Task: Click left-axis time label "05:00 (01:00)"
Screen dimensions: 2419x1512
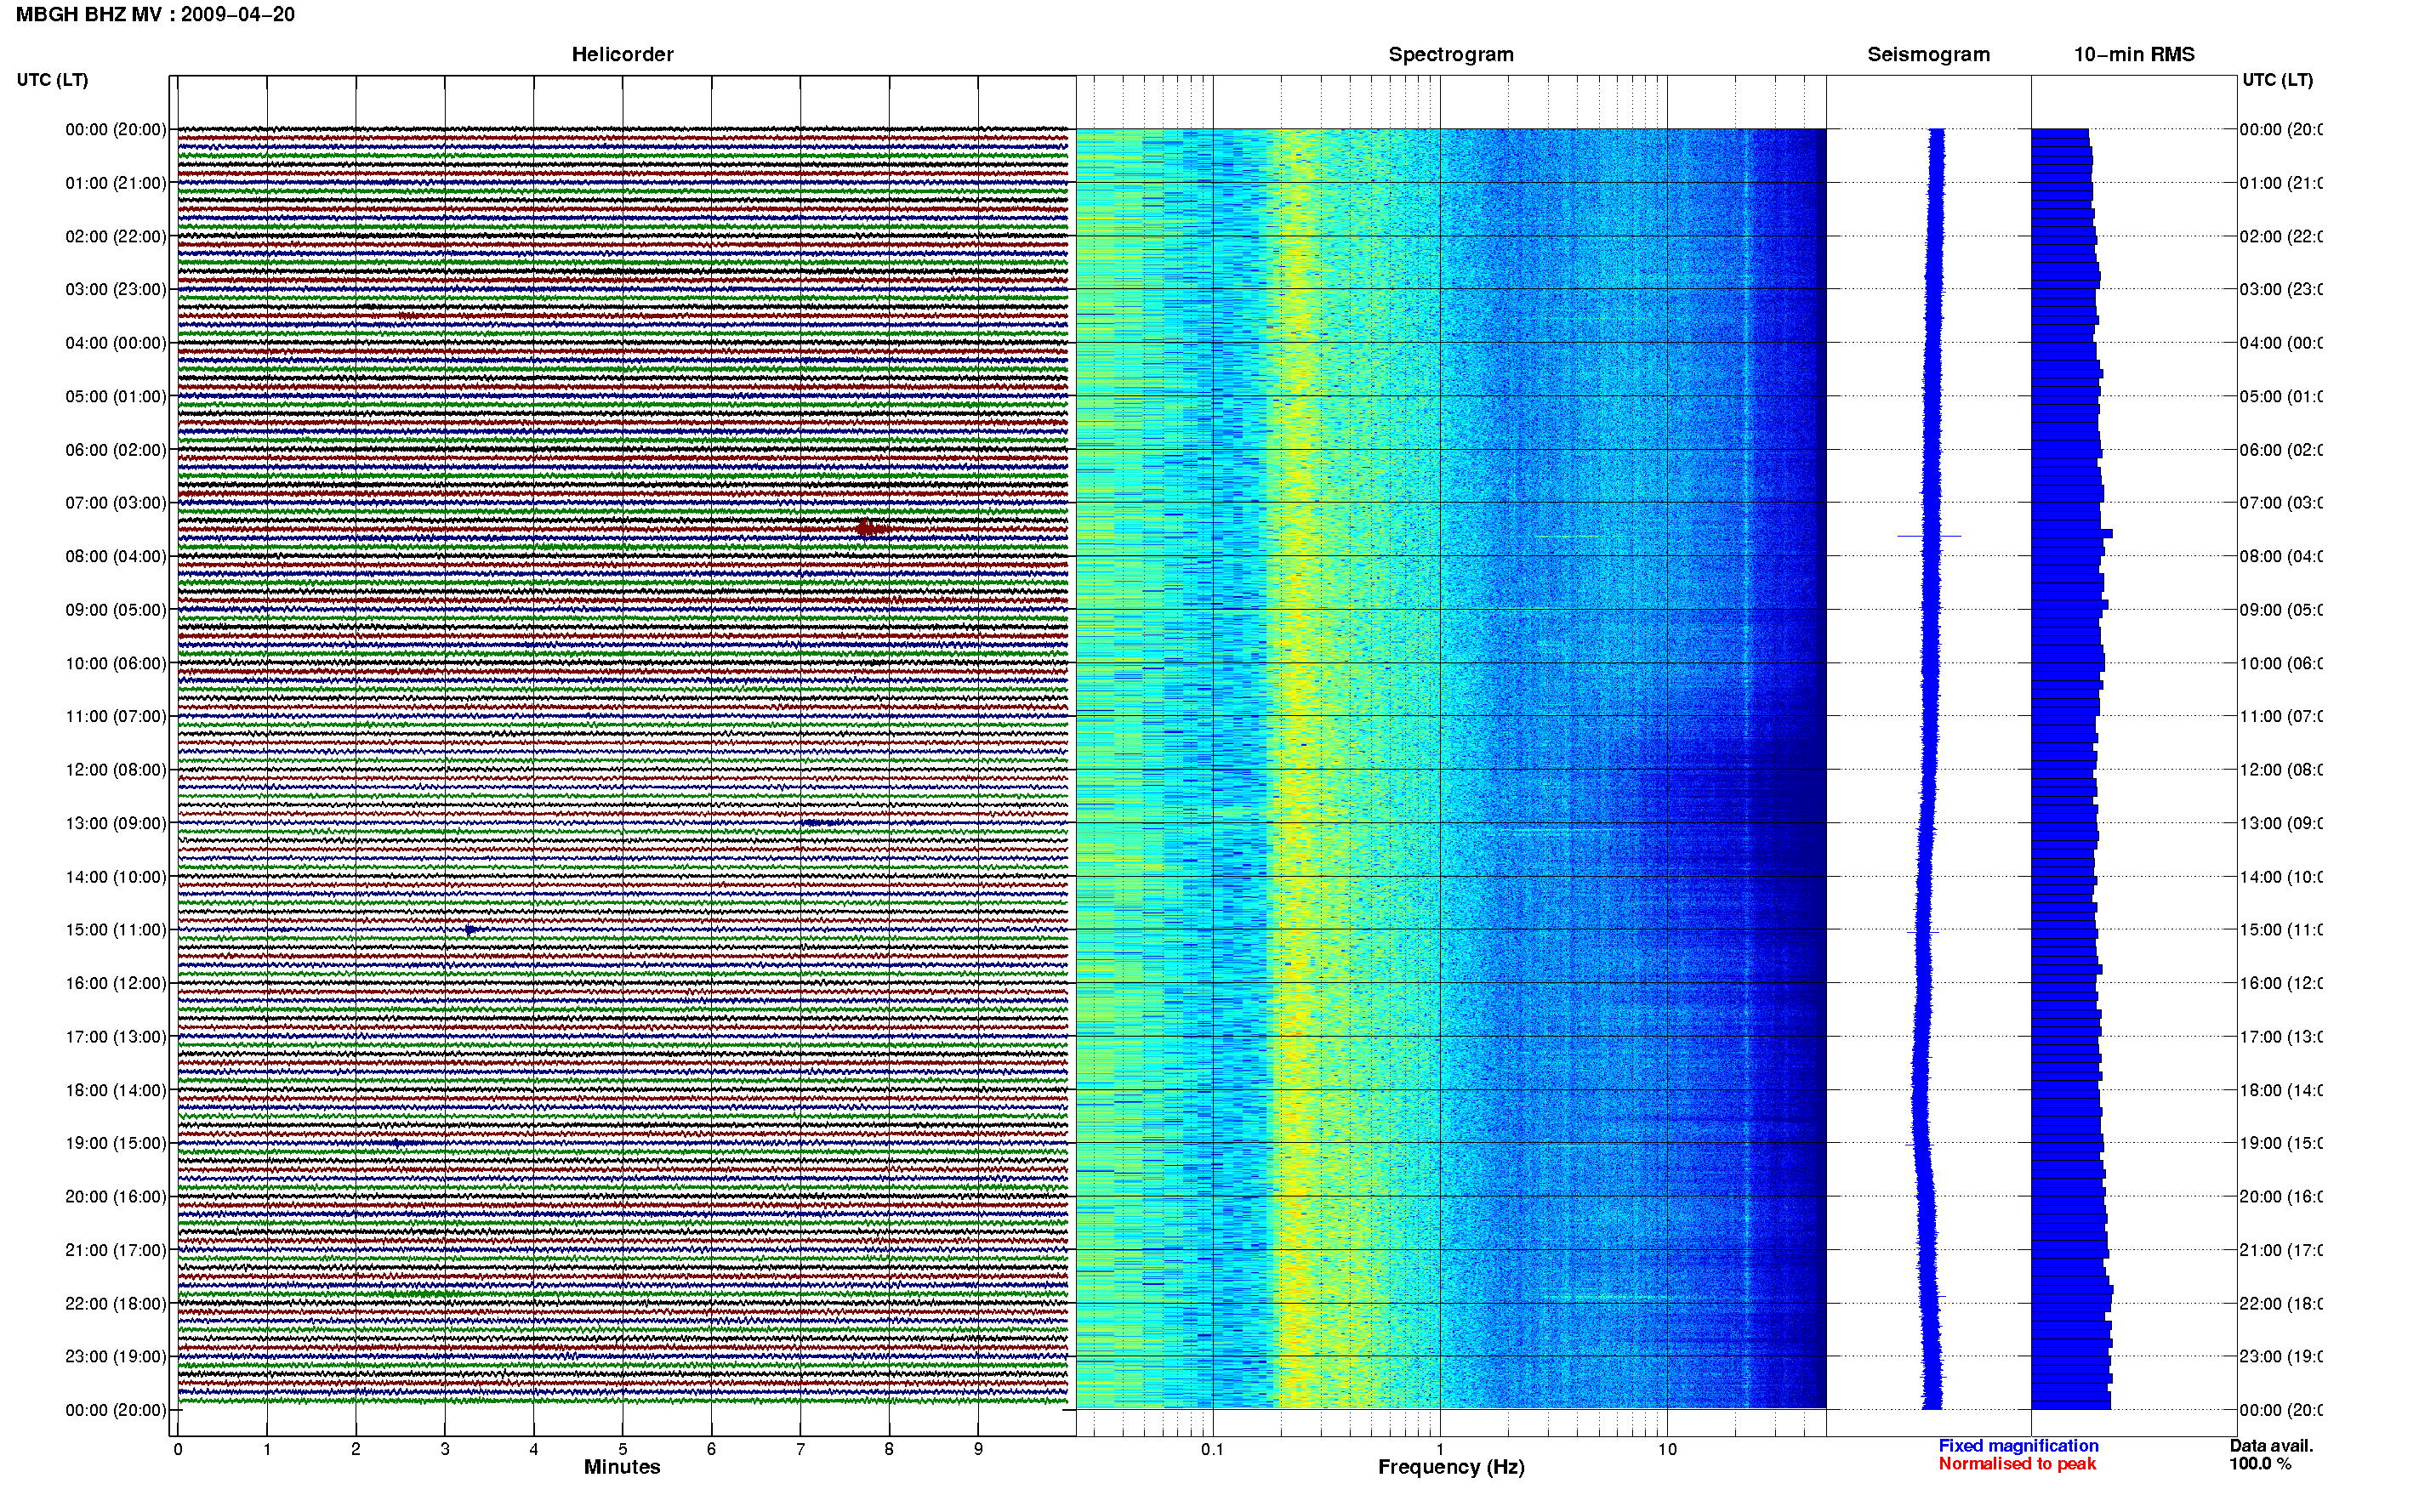Action: (116, 396)
